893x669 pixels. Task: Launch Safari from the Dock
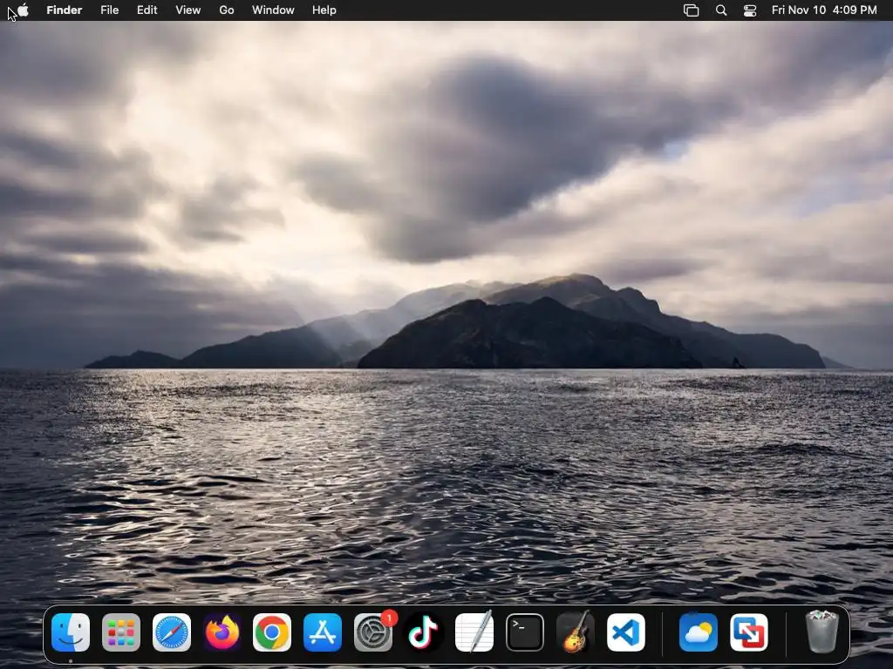coord(172,632)
